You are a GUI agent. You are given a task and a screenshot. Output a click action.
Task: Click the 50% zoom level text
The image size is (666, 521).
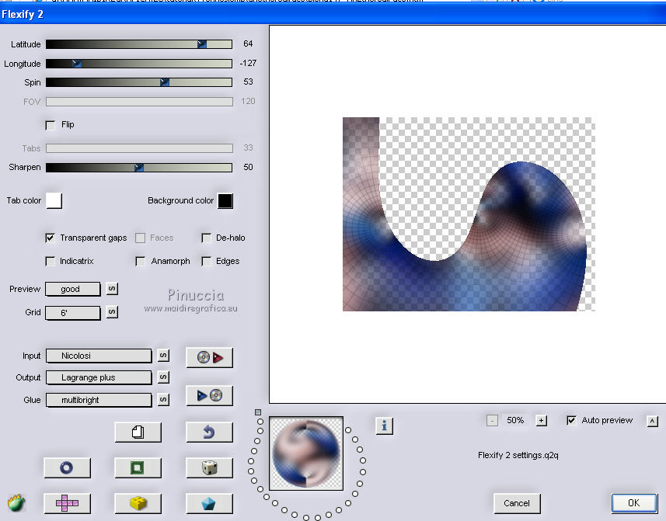[515, 420]
